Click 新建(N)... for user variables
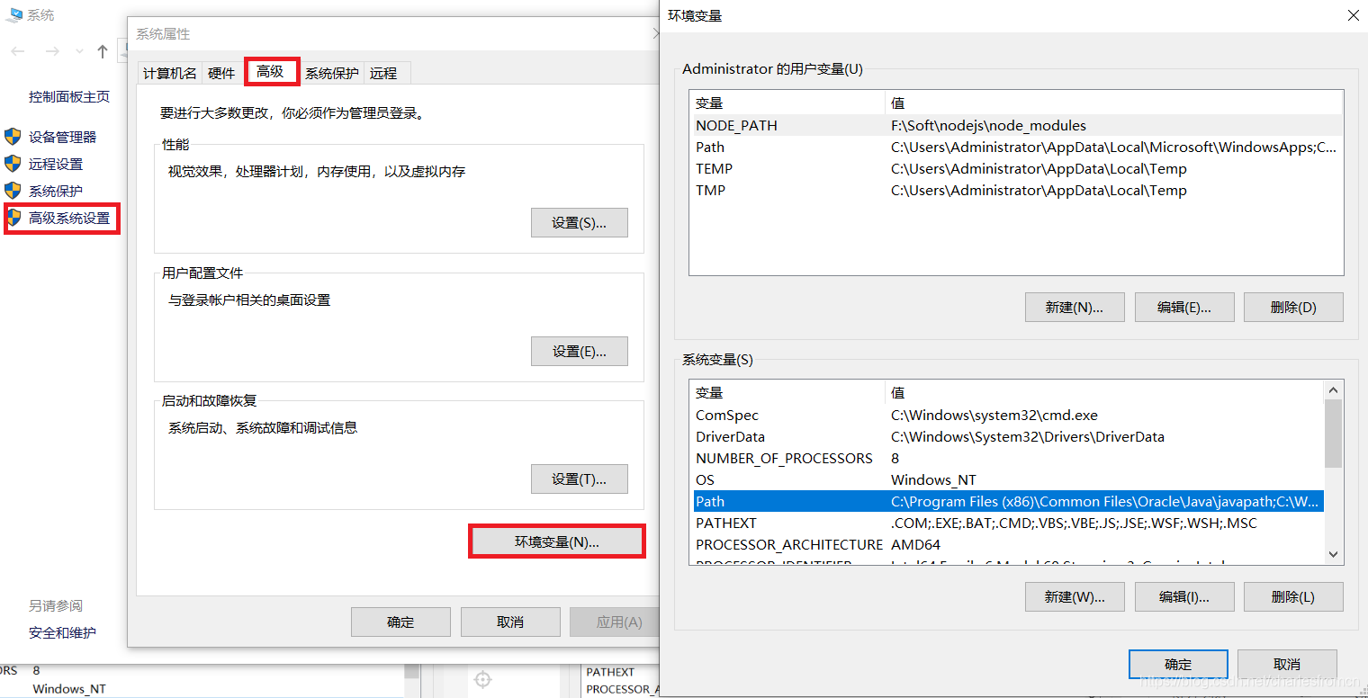This screenshot has width=1368, height=698. 1075,307
